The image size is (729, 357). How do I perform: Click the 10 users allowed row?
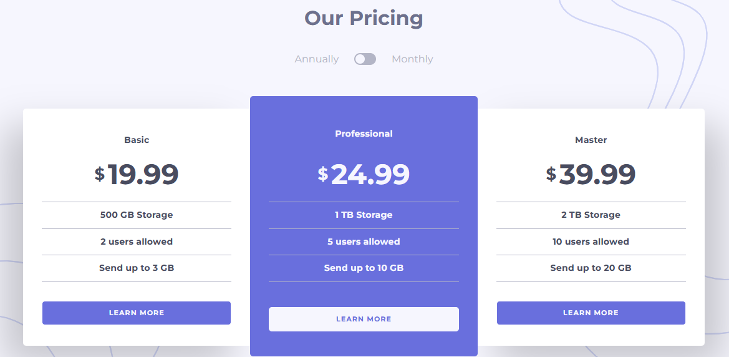[591, 242]
